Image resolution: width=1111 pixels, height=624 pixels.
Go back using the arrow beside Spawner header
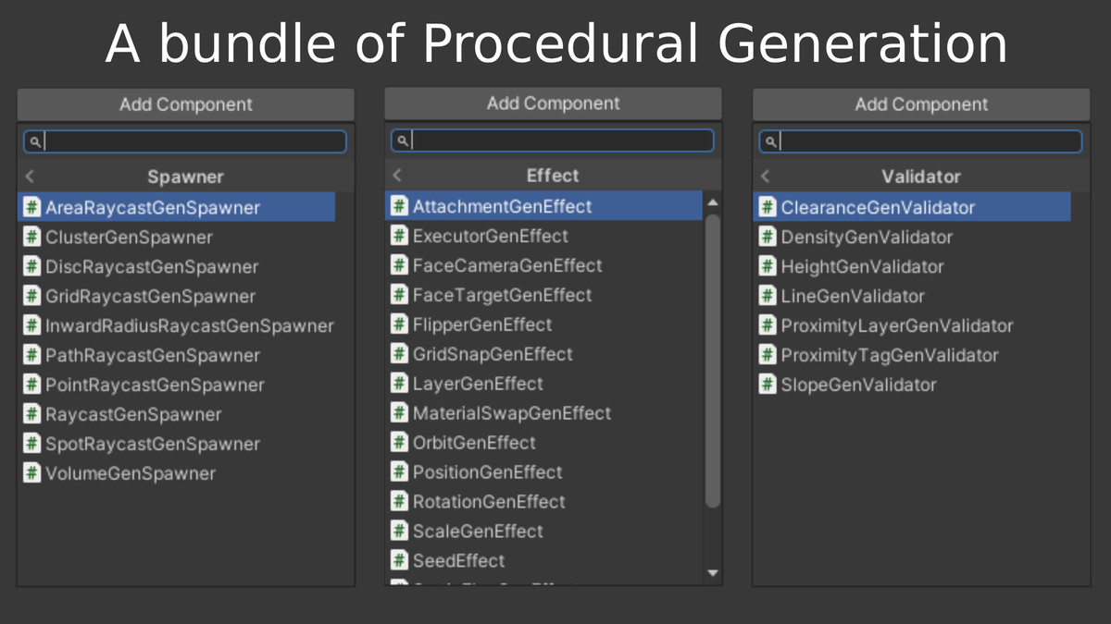[30, 176]
